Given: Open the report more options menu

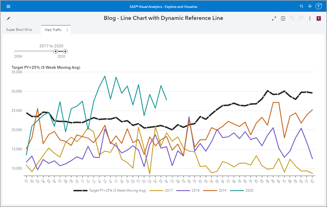Looking at the screenshot, I should [310, 19].
